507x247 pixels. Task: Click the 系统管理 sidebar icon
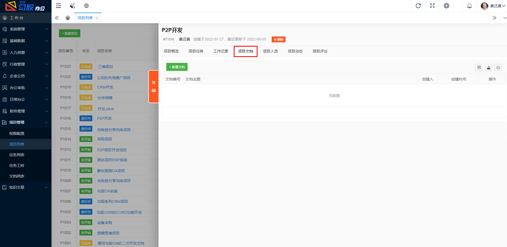click(x=5, y=29)
